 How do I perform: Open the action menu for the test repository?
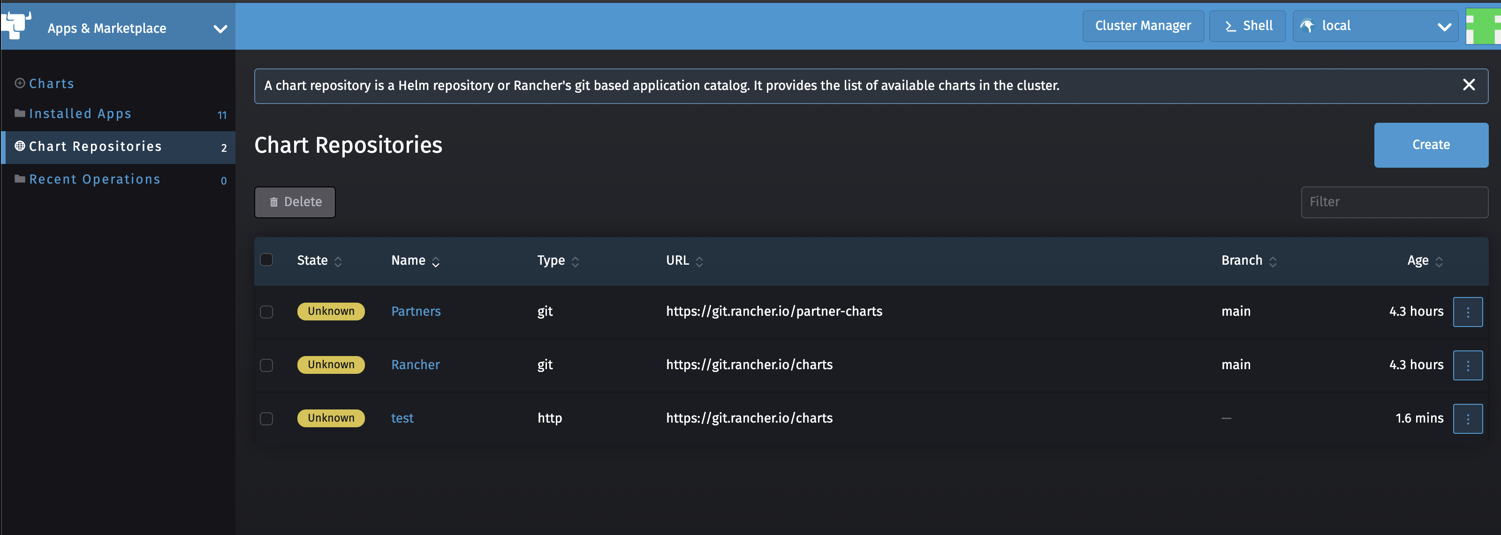click(1468, 418)
